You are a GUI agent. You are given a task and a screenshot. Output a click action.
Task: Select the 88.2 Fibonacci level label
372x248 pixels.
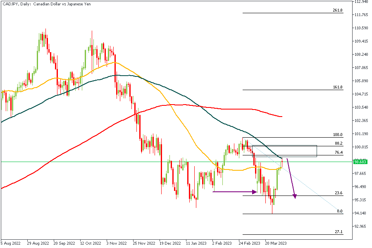338,143
